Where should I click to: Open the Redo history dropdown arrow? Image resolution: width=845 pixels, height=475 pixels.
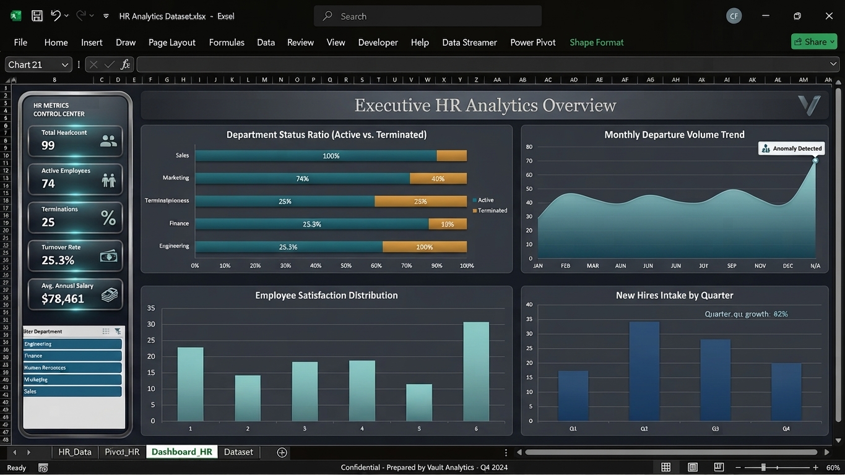point(92,15)
